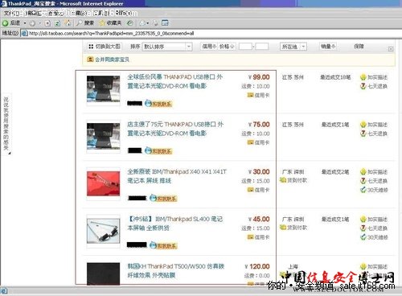Open IBM/Thankpad X40 X41 X41T listing link
Screen dimensions: 402x296
point(177,176)
